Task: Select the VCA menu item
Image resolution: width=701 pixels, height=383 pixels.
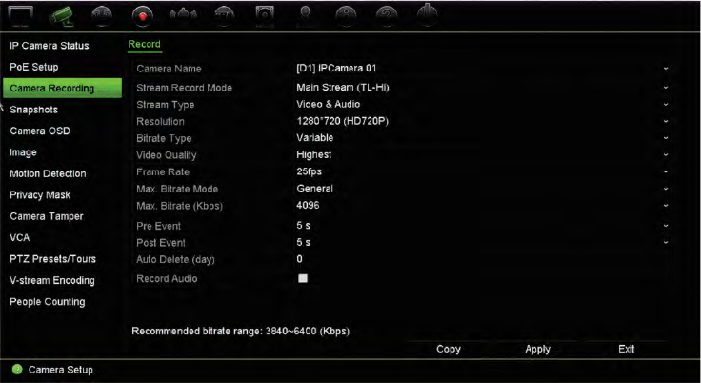Action: point(20,237)
